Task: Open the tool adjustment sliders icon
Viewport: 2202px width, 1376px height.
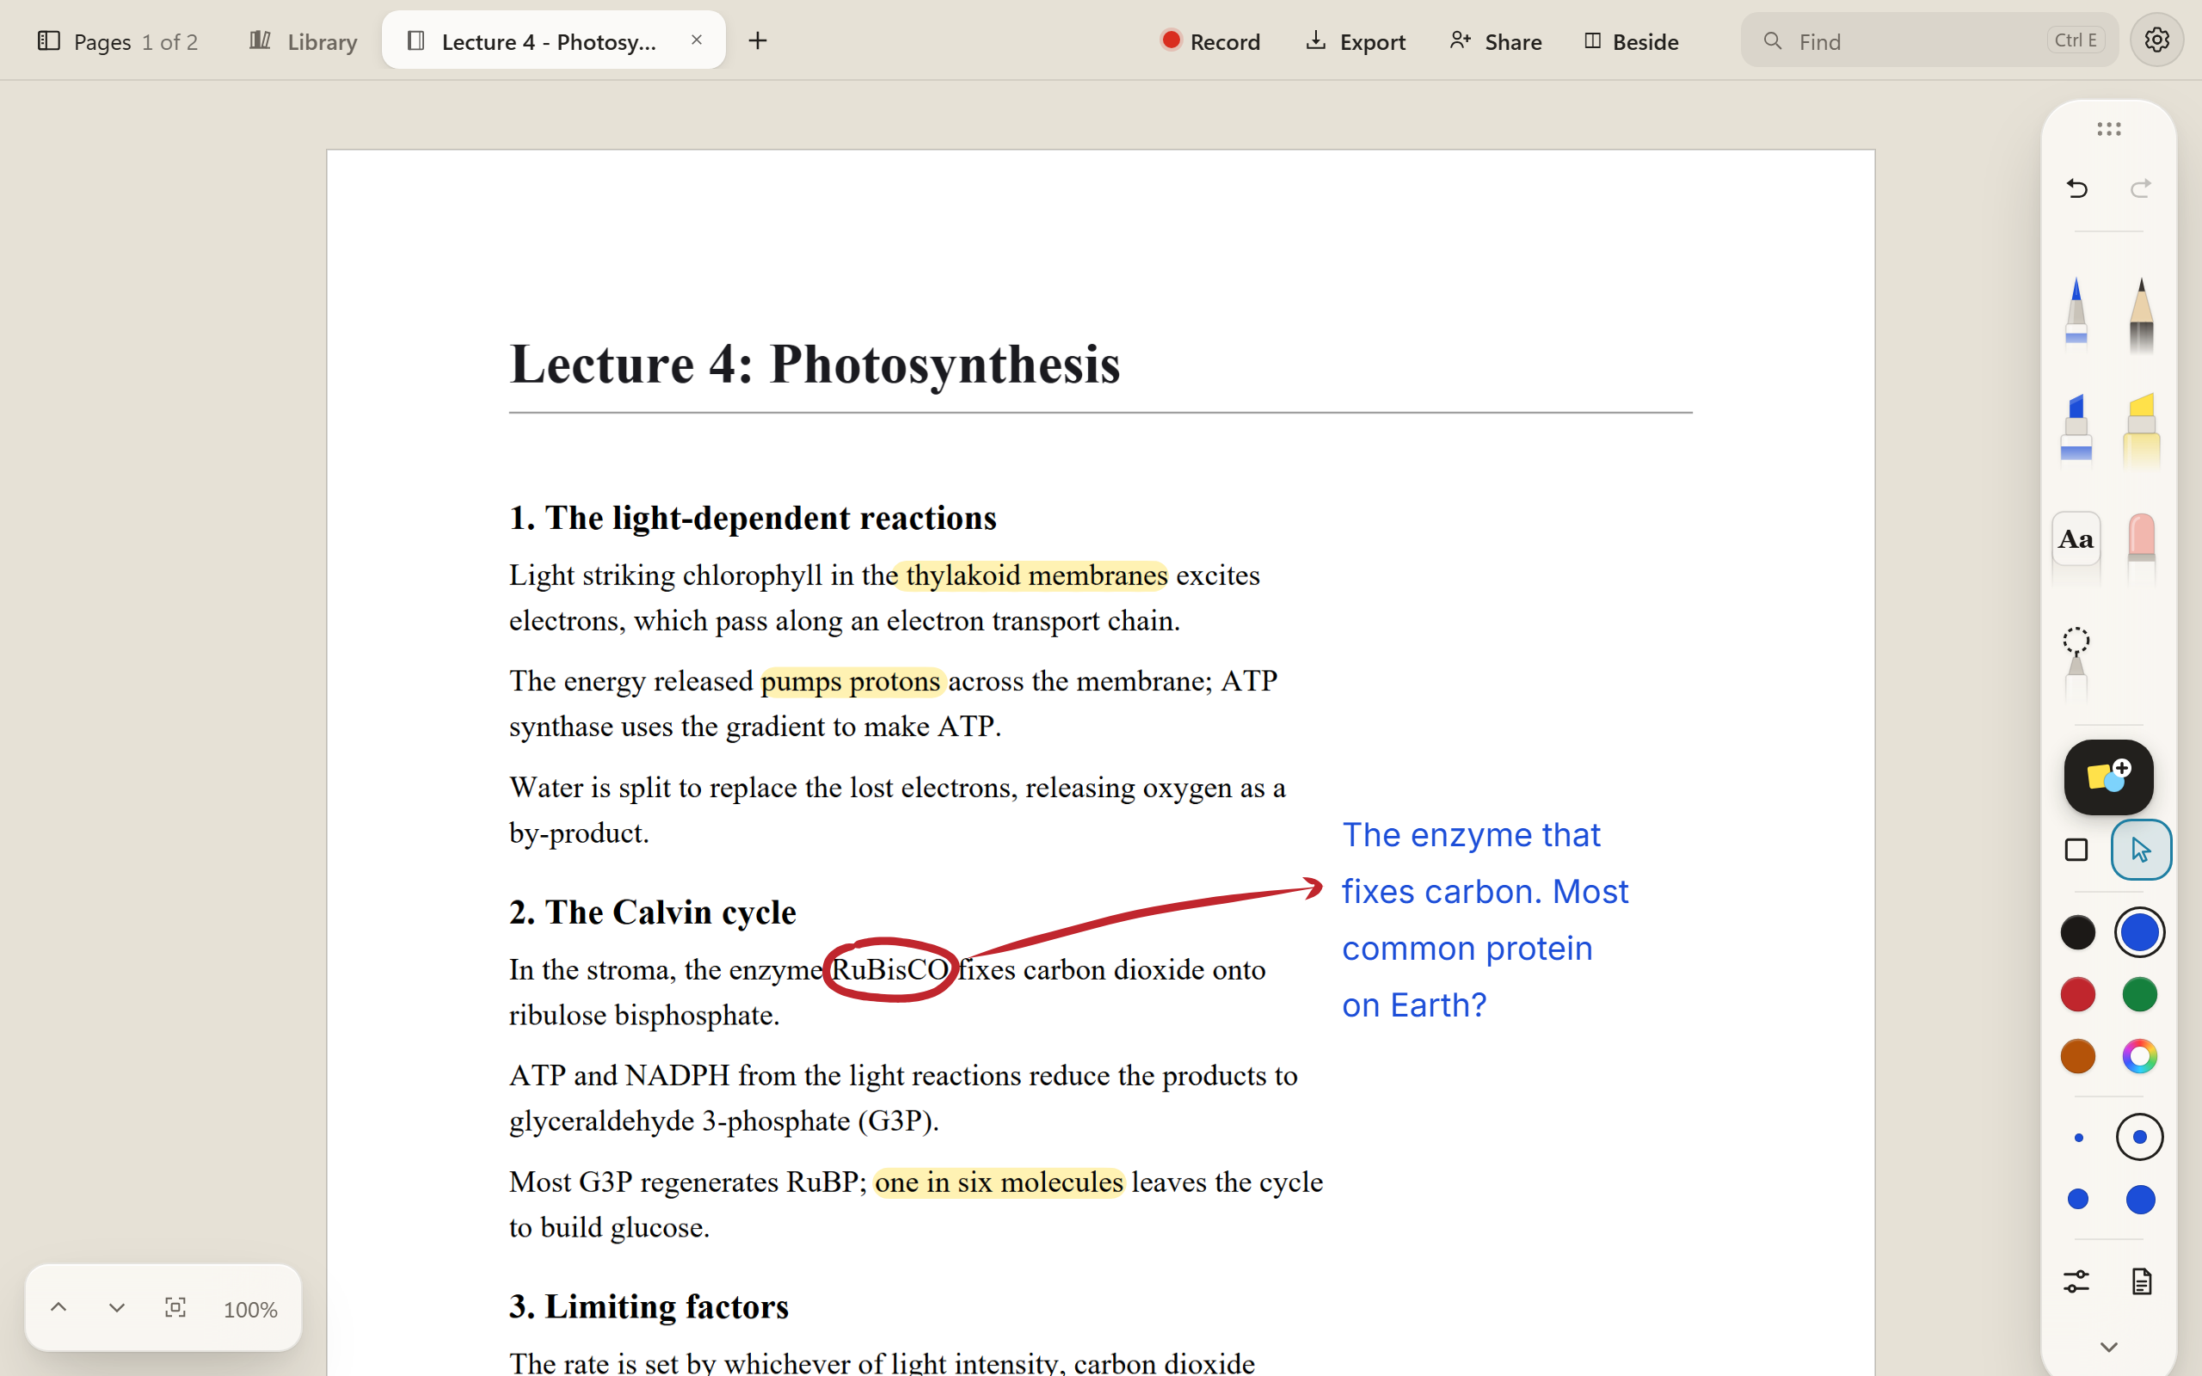Action: click(2076, 1281)
